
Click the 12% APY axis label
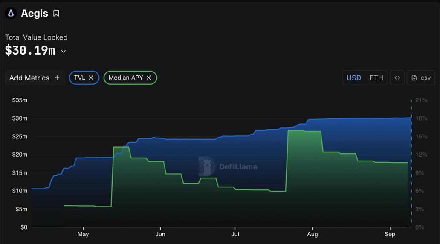coord(421,154)
